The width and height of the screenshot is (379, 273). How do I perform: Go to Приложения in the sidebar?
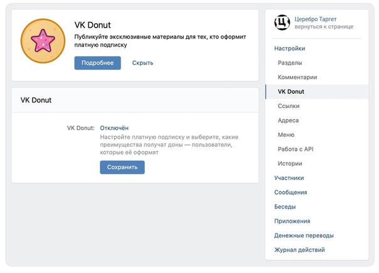pos(292,221)
